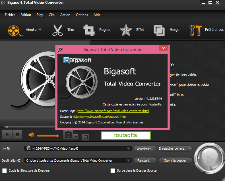Enable Copie la Structure de Dossiers checkbox
Viewport: 225px width, 181px height.
coord(5,171)
